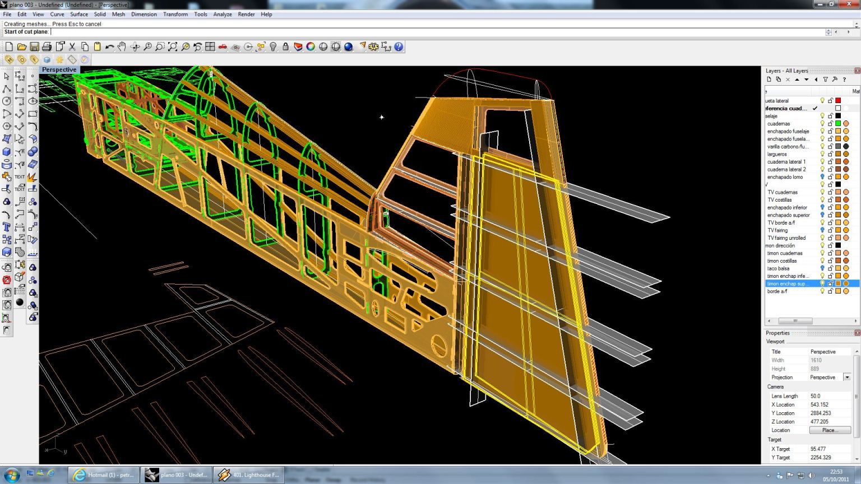Click the Undo arrow icon

point(109,47)
